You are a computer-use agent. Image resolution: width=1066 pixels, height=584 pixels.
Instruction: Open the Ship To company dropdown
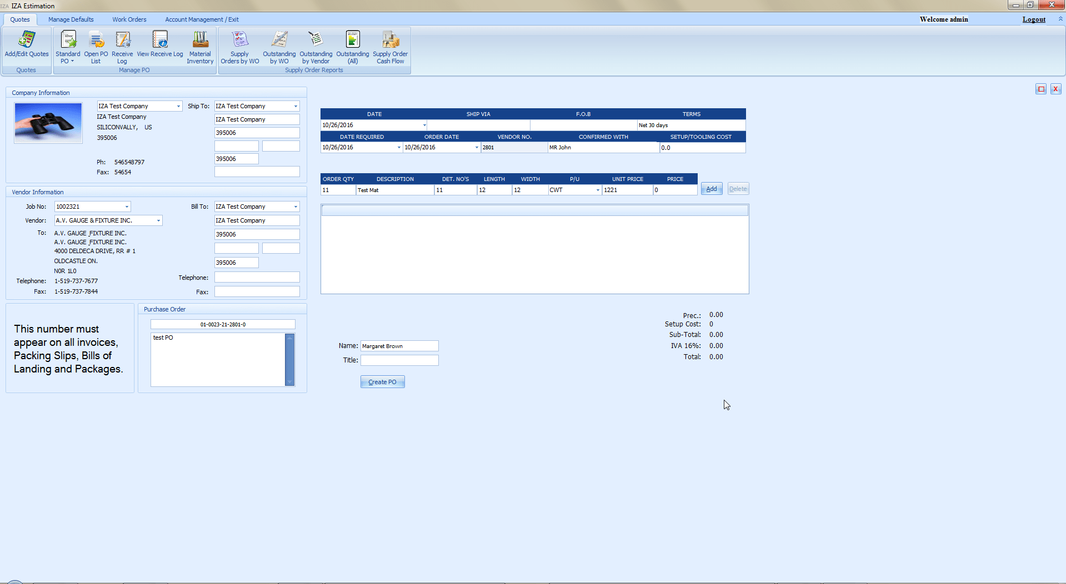pos(296,106)
